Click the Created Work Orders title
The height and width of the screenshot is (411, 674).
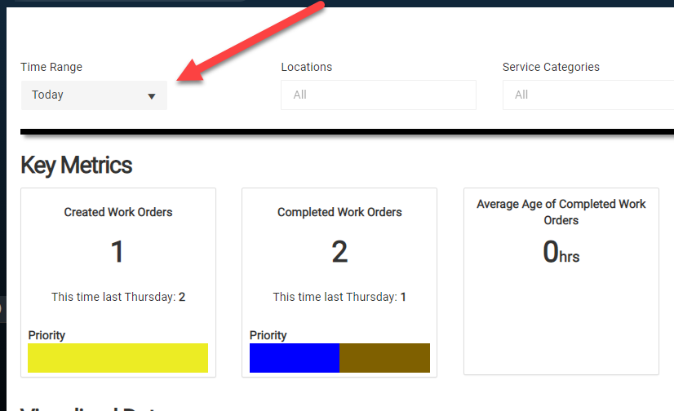point(118,212)
